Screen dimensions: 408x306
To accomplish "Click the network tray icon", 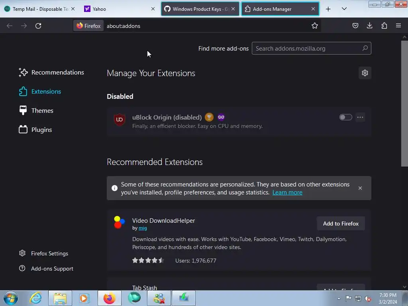I will [x=358, y=298].
